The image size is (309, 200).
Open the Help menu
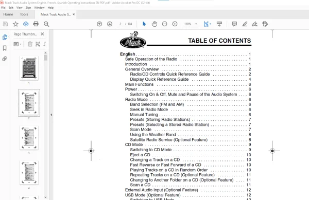50,8
